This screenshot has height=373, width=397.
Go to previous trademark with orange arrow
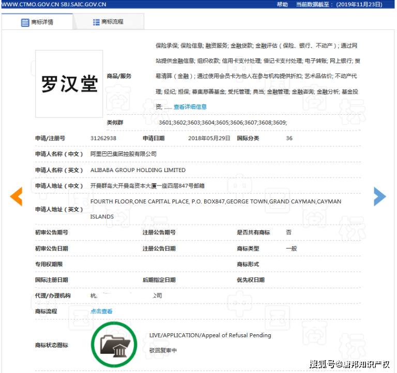(x=17, y=196)
